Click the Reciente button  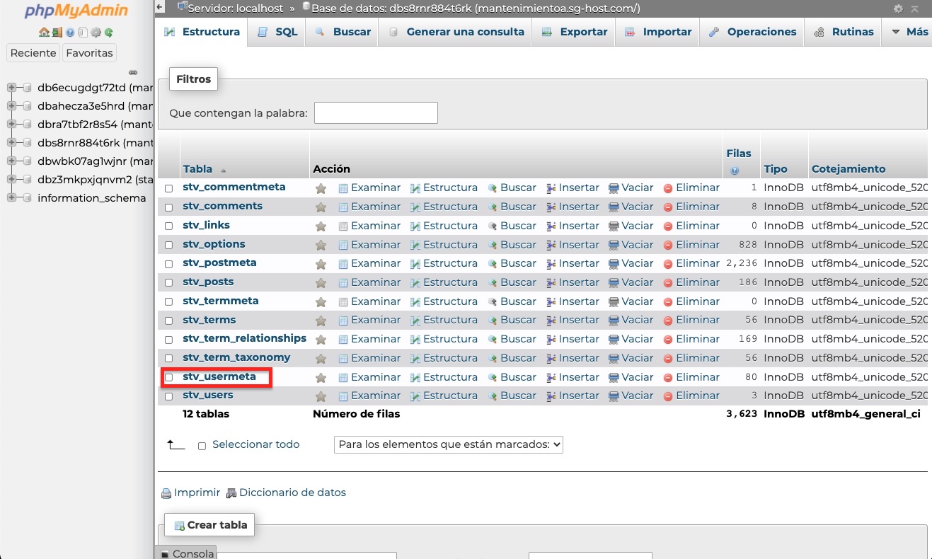[33, 53]
